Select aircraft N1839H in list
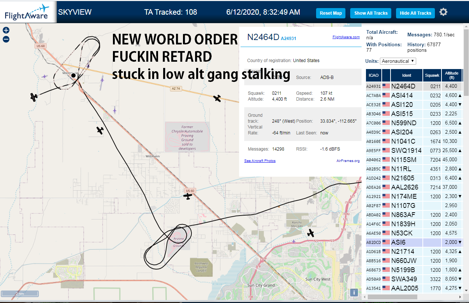Viewport: 469px width, 303px height. [414, 224]
